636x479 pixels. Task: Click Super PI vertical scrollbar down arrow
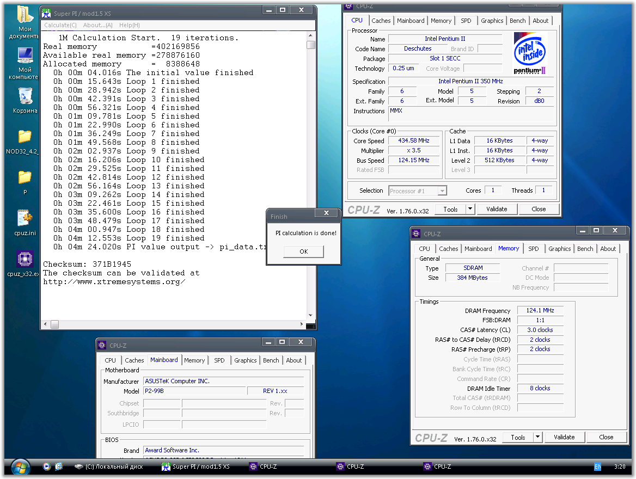click(311, 316)
